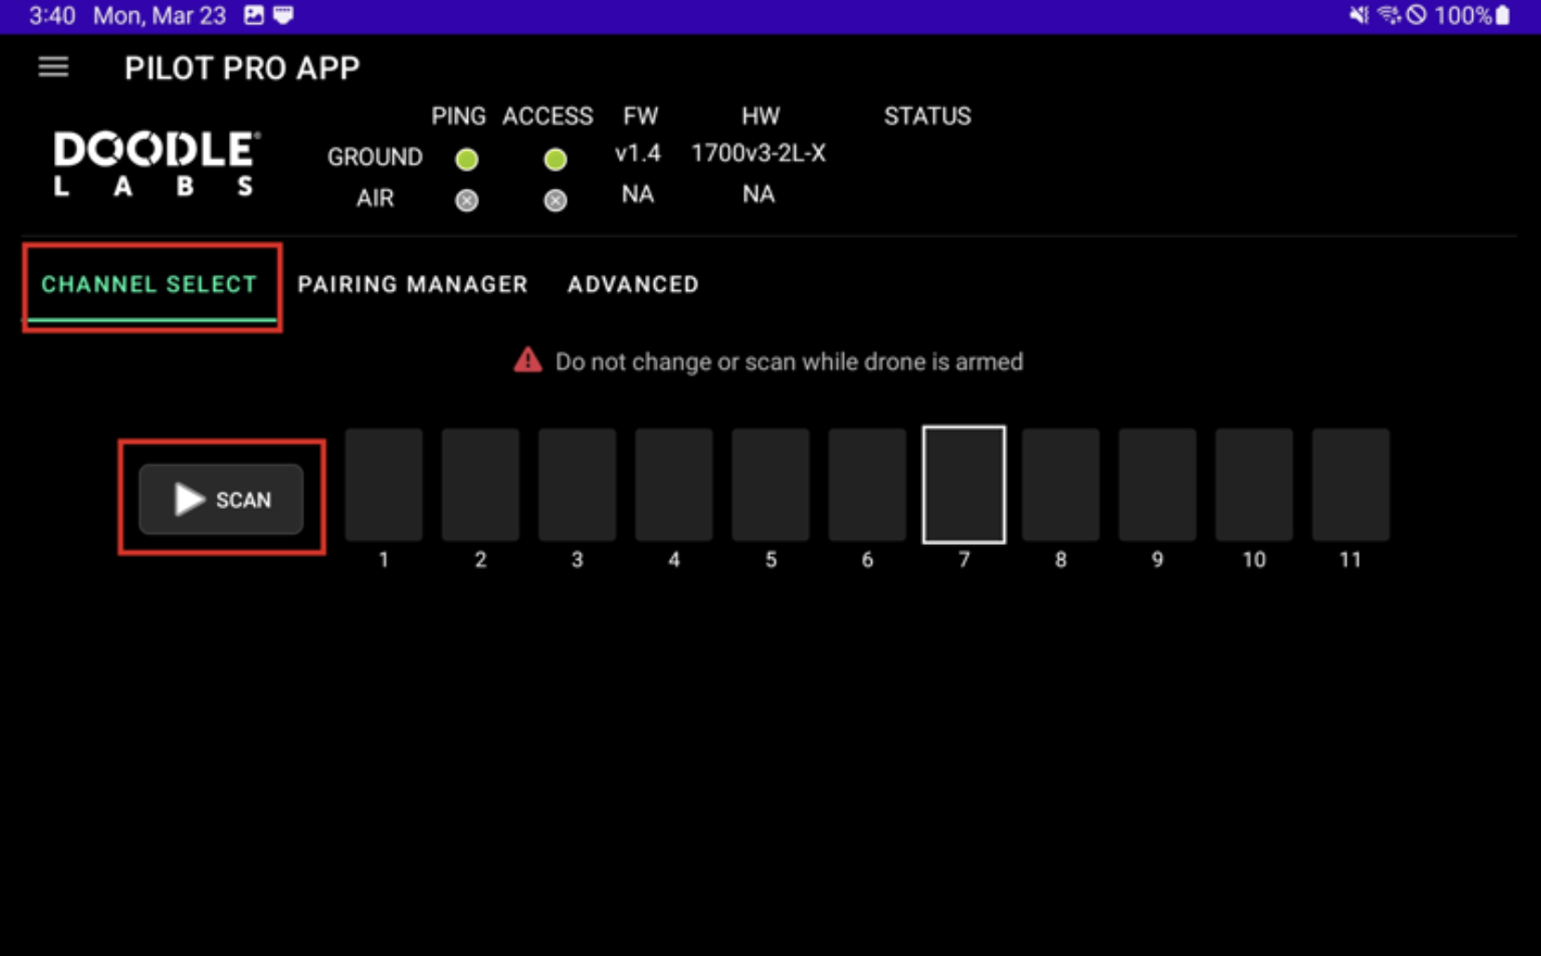Click the 'Do not change or scan' warning text
This screenshot has height=956, width=1541.
pyautogui.click(x=789, y=362)
